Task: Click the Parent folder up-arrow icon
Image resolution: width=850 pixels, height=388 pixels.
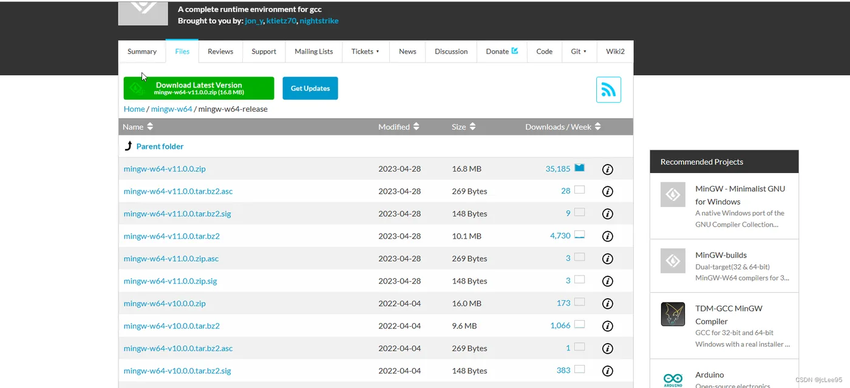Action: pos(128,146)
